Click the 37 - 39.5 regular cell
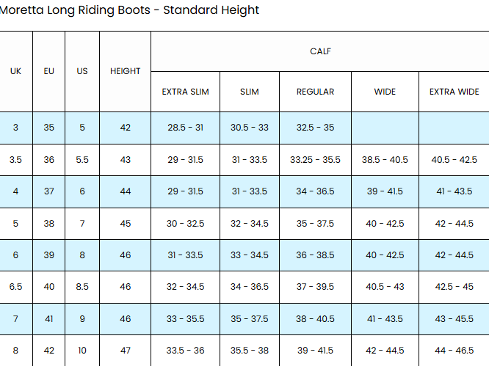Screen dimensions: 489x366 click(x=315, y=288)
